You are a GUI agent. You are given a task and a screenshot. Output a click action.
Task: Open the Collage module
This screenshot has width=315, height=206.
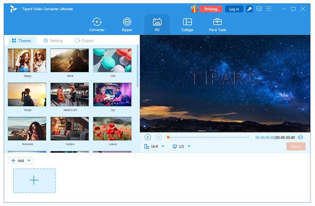(x=187, y=24)
